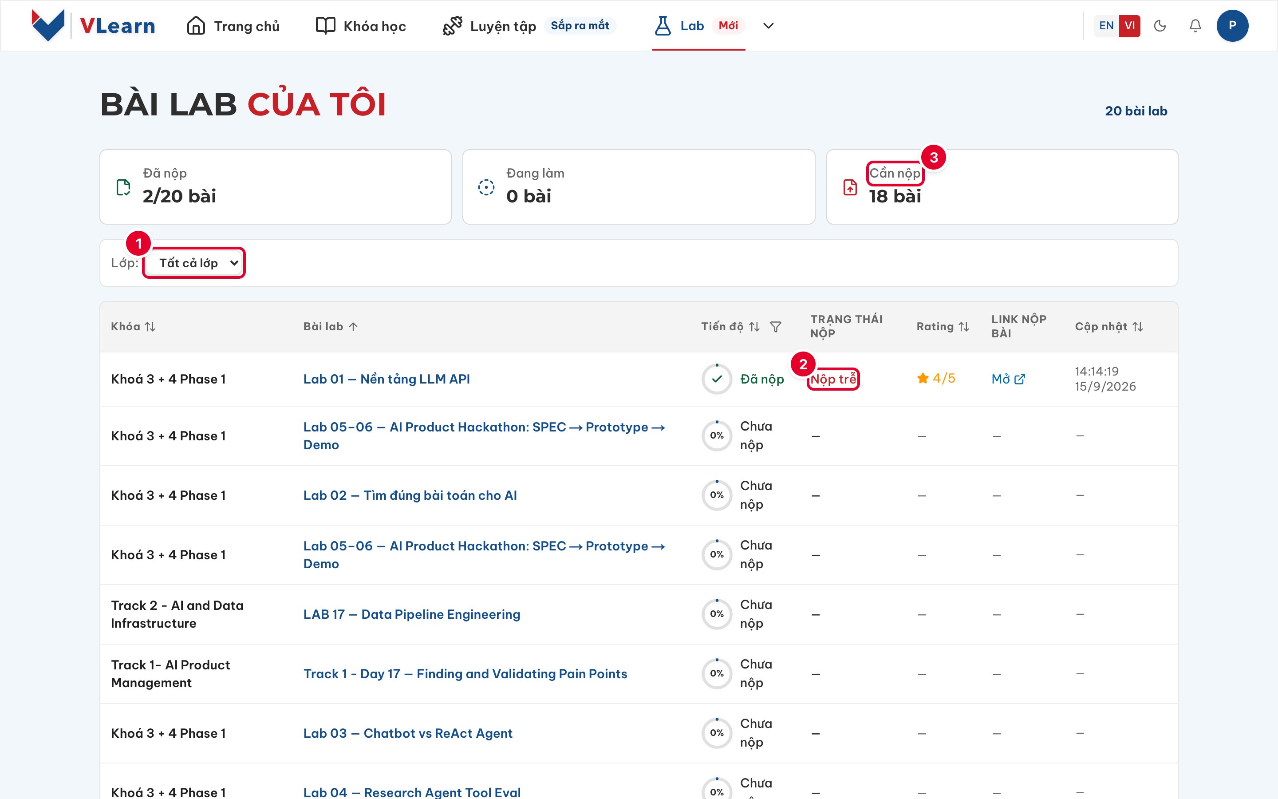Click the Đang làm dotted circle icon
The image size is (1278, 799).
[x=486, y=187]
